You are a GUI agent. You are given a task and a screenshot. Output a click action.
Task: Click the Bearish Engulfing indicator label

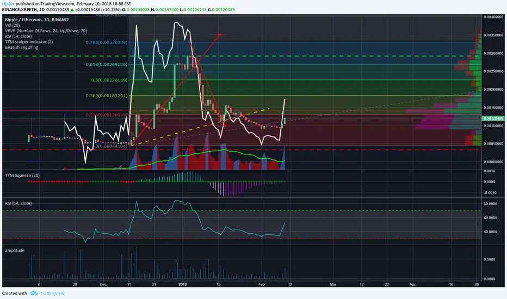[21, 47]
